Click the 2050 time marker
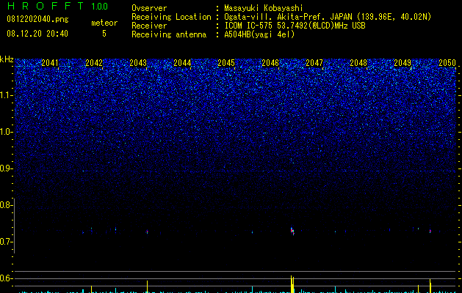Viewport: 462px width, 293px height. point(447,62)
